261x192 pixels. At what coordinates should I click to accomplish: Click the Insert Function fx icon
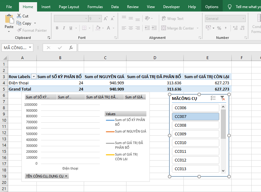[x=71, y=48]
